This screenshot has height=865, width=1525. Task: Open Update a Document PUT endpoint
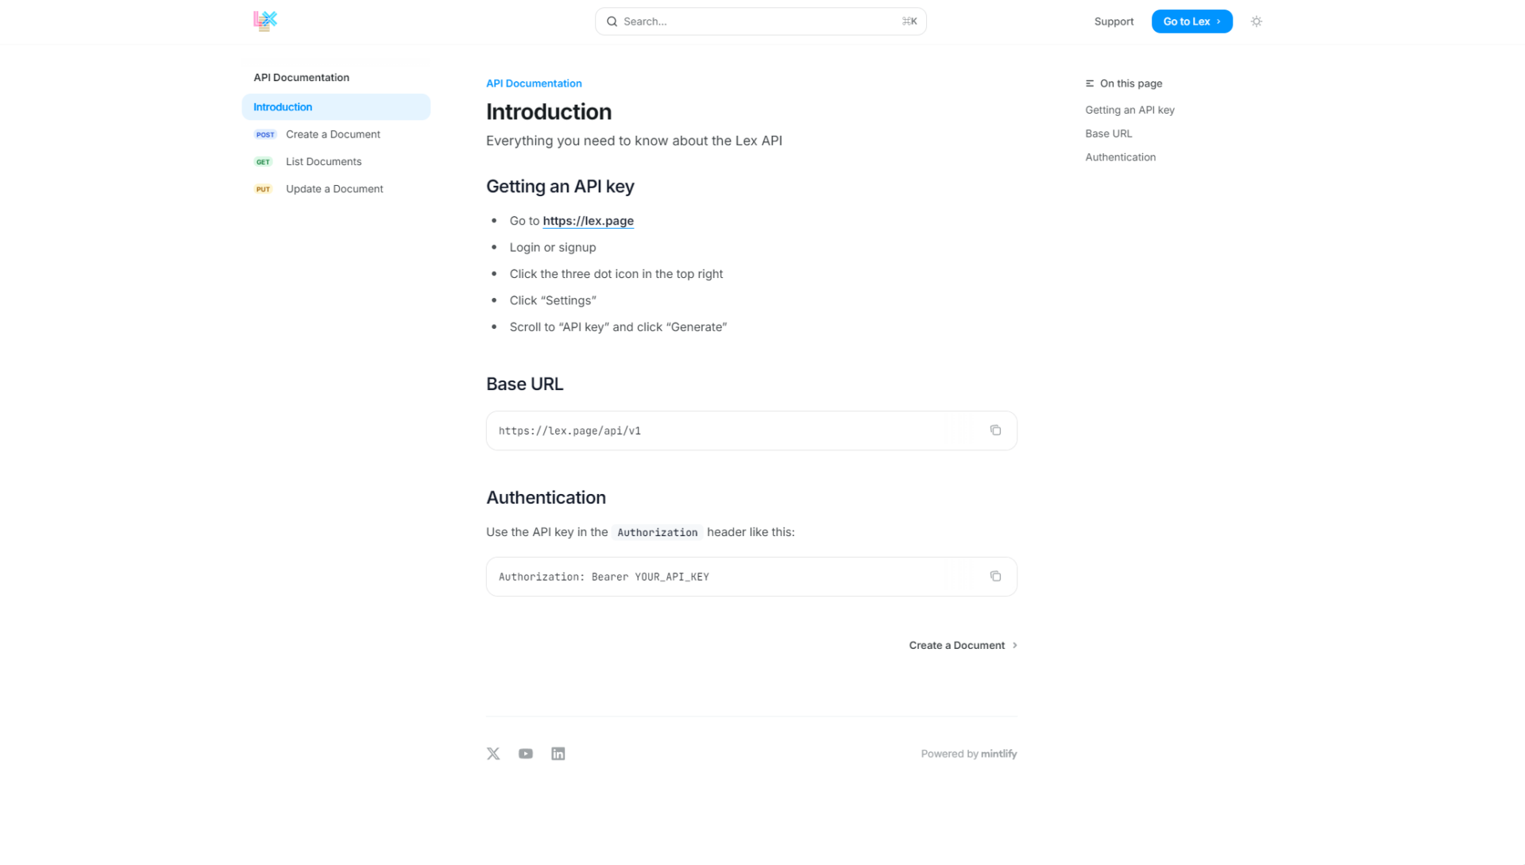334,189
